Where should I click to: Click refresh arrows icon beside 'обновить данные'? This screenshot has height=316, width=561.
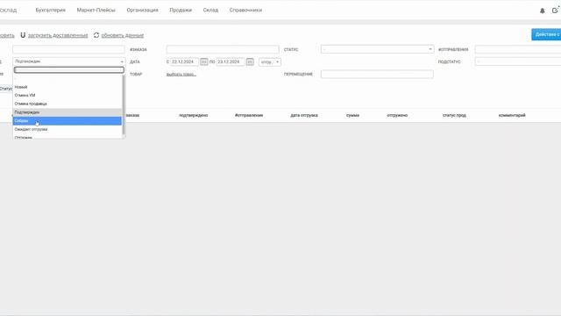pyautogui.click(x=96, y=35)
